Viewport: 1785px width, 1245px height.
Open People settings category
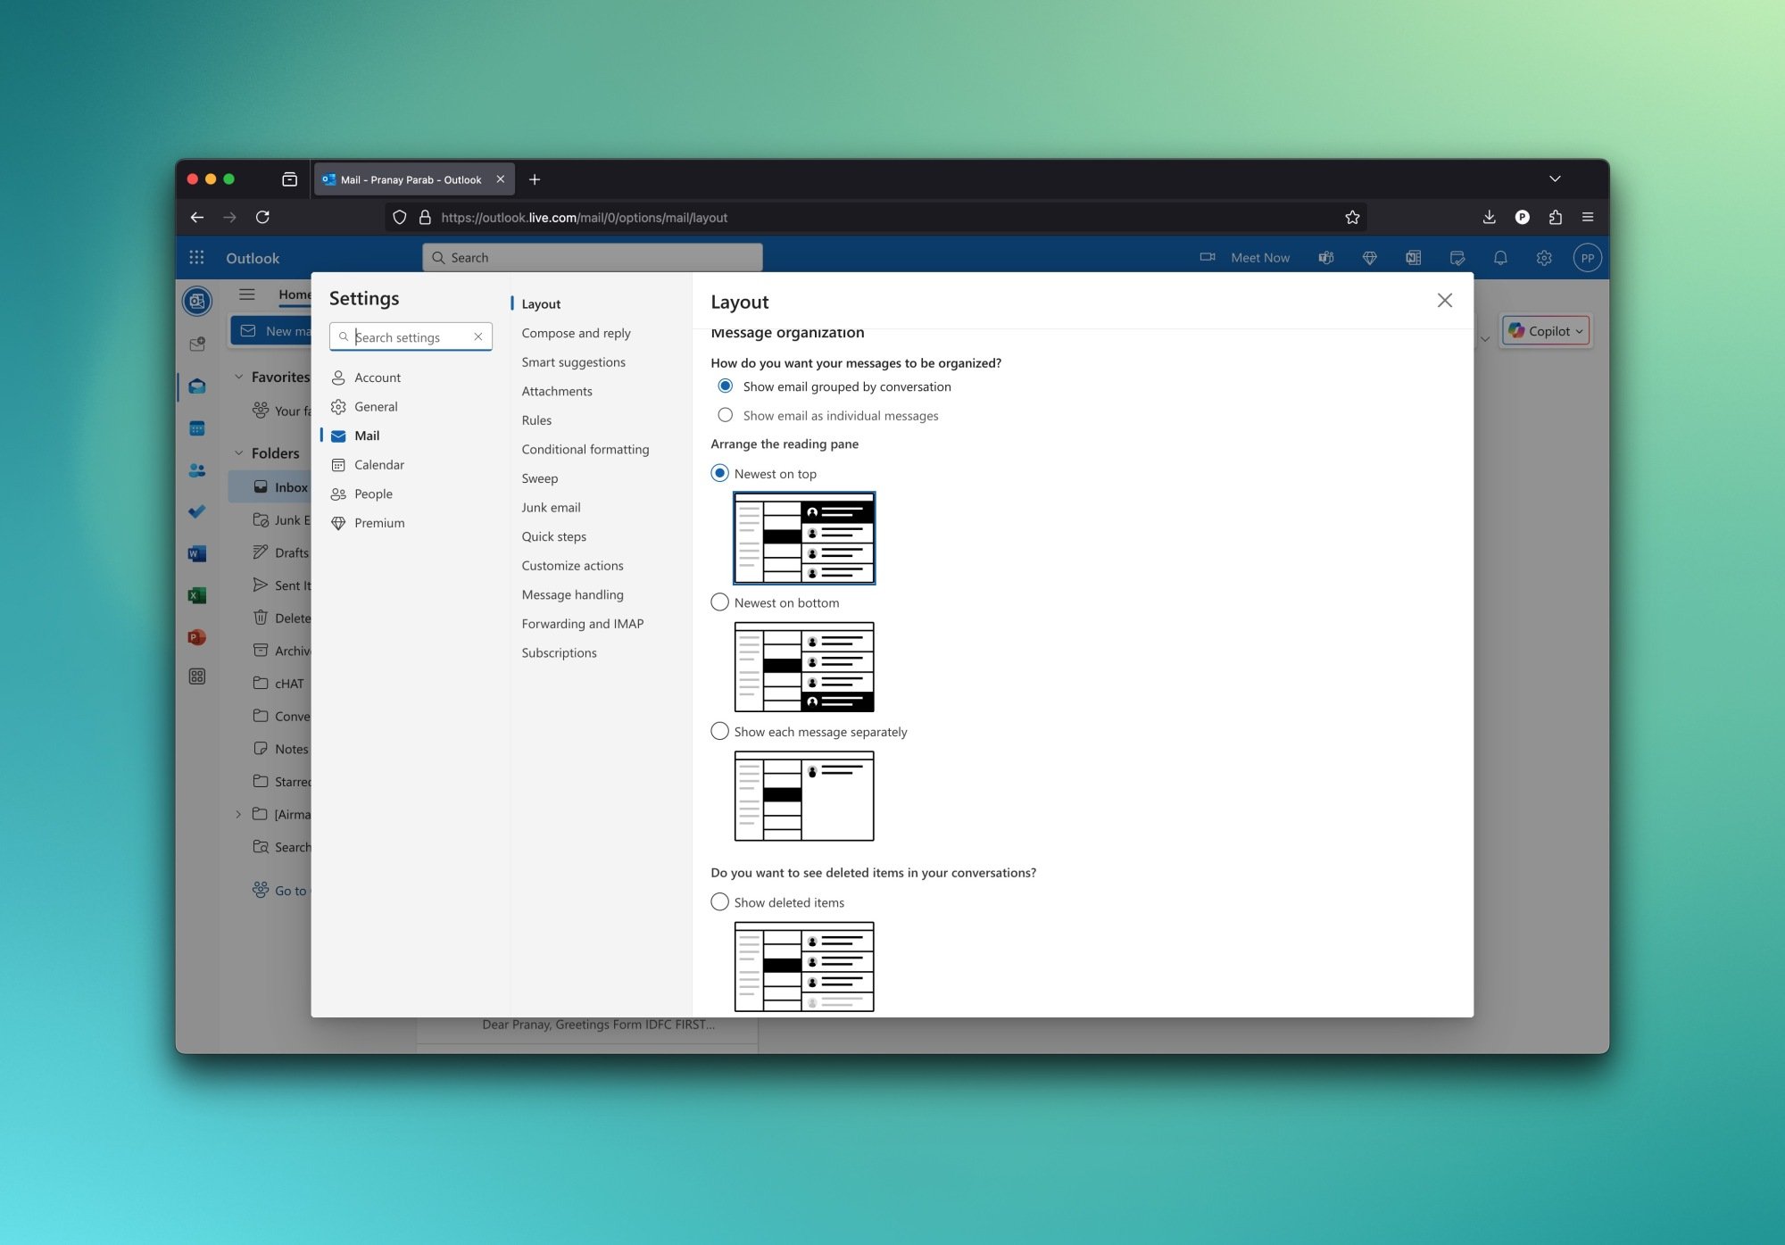[372, 494]
